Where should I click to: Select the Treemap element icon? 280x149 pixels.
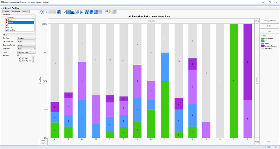pyautogui.click(x=96, y=12)
